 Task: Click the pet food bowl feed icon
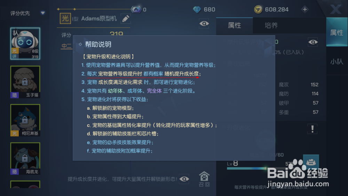pyautogui.click(x=311, y=162)
